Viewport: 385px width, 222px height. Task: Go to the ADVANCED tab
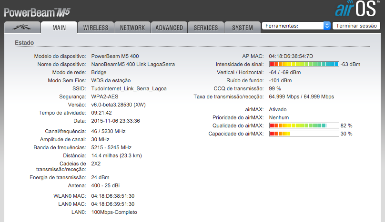point(169,28)
